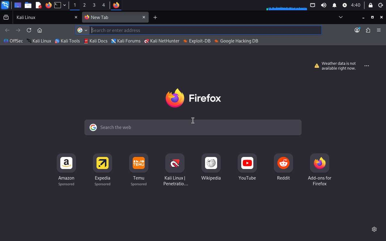The height and width of the screenshot is (241, 386).
Task: Open new tab page settings gear
Action: pyautogui.click(x=374, y=229)
